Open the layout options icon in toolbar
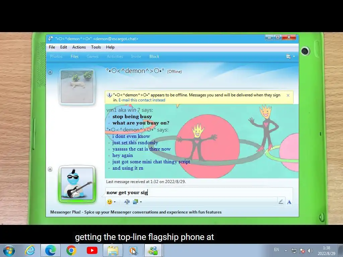This screenshot has width=343, height=257. pyautogui.click(x=288, y=57)
